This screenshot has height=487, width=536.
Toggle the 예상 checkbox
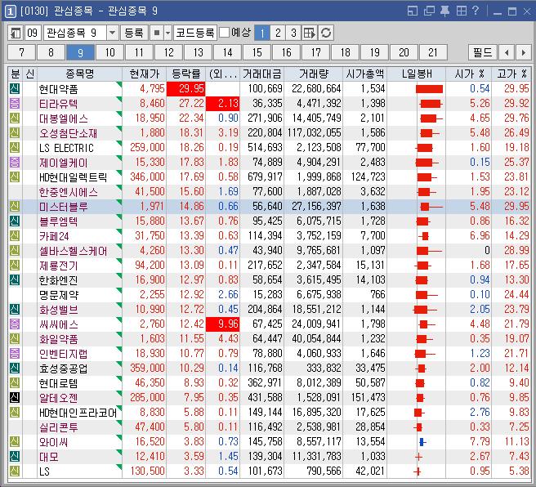pyautogui.click(x=224, y=33)
